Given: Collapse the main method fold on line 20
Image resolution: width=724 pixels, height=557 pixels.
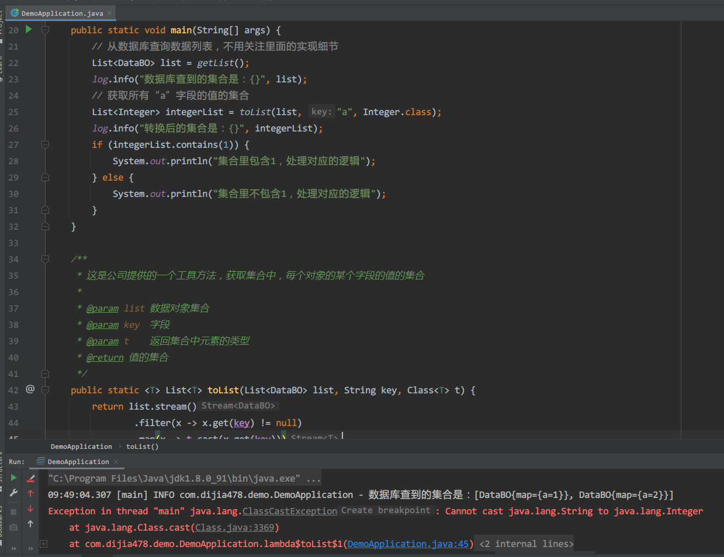Looking at the screenshot, I should coord(45,30).
